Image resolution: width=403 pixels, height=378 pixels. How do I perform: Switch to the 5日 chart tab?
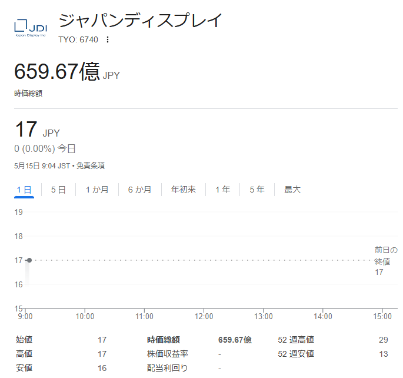coord(58,190)
